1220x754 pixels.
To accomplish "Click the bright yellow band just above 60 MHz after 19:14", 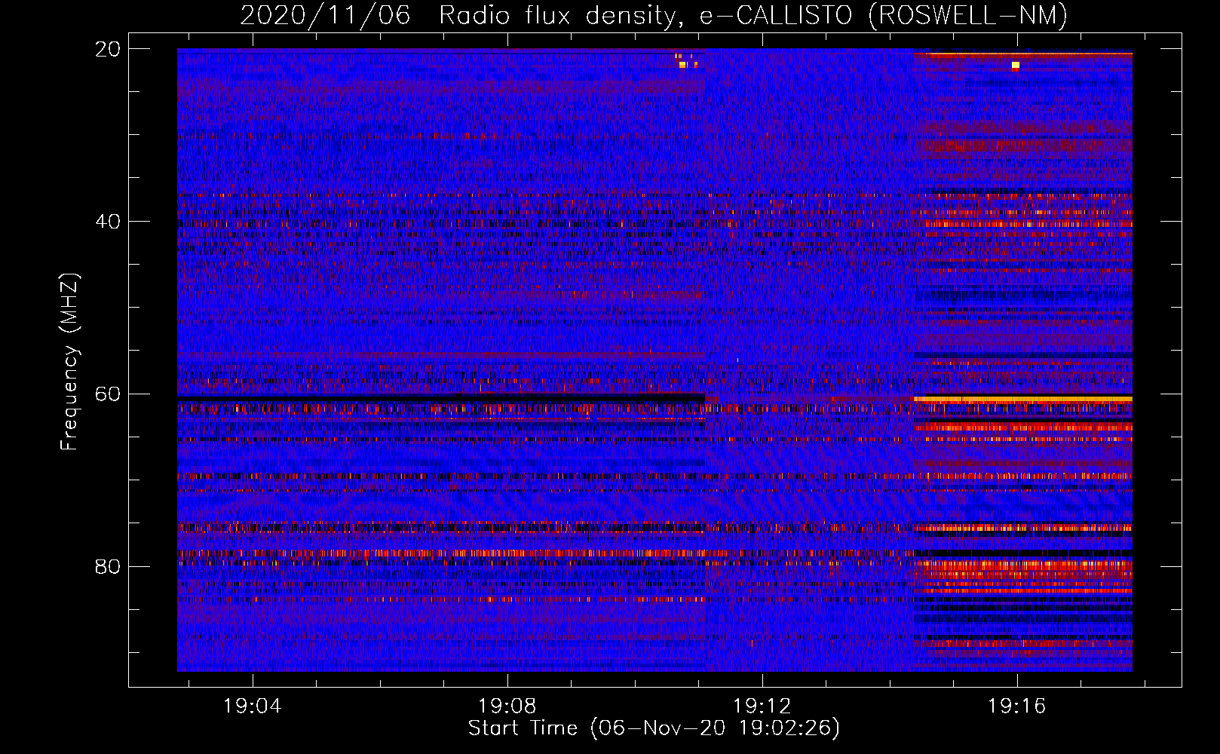I will tap(1022, 399).
